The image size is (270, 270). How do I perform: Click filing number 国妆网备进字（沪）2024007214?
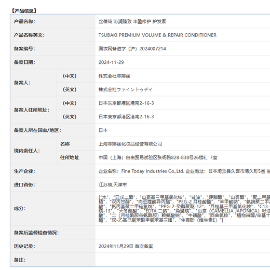point(132,49)
